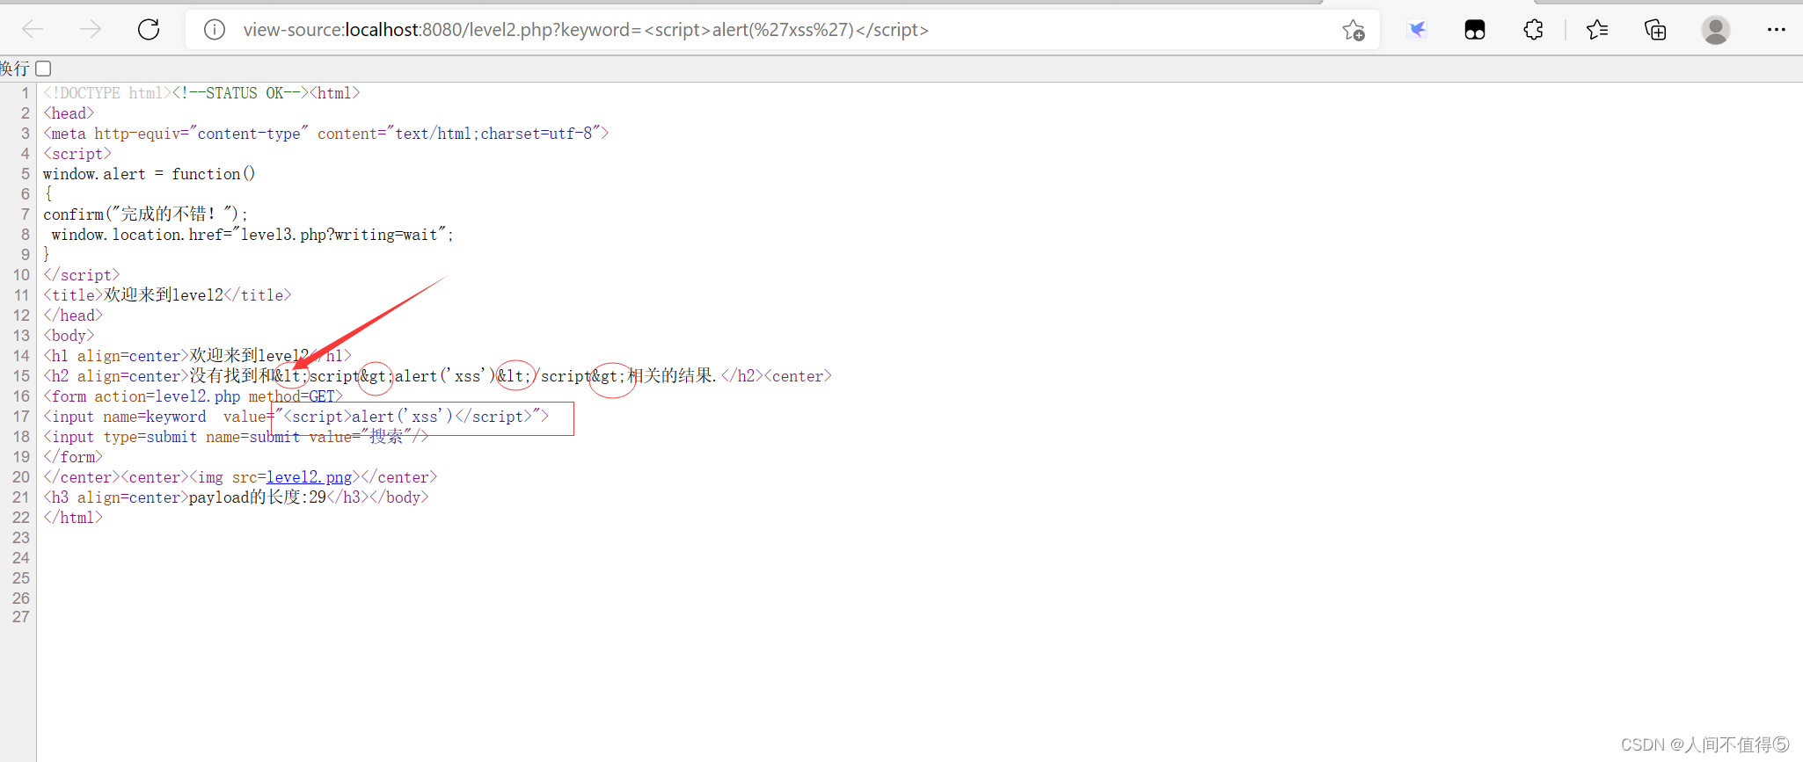Viewport: 1803px width, 762px height.
Task: Click the <h2 align=center>没有找到和 line
Action: click(x=437, y=376)
